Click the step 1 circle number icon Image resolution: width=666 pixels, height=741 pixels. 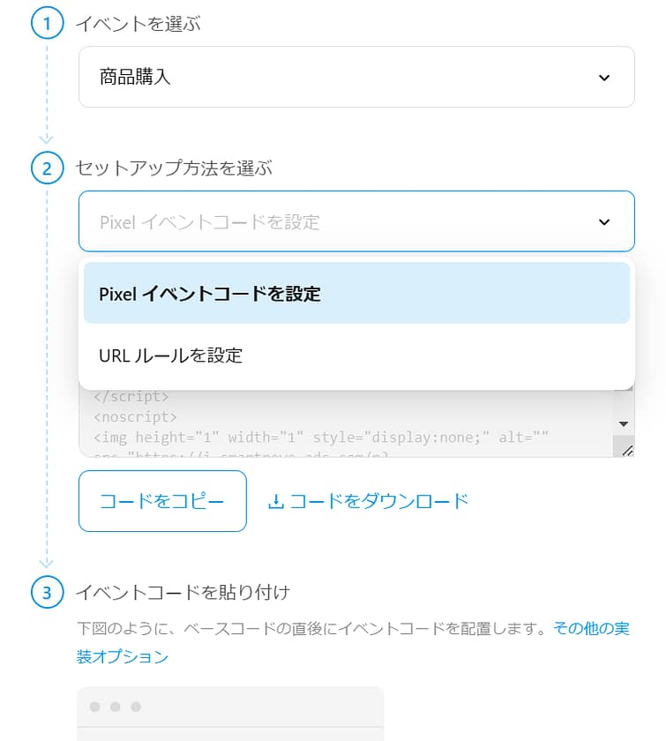(x=48, y=24)
